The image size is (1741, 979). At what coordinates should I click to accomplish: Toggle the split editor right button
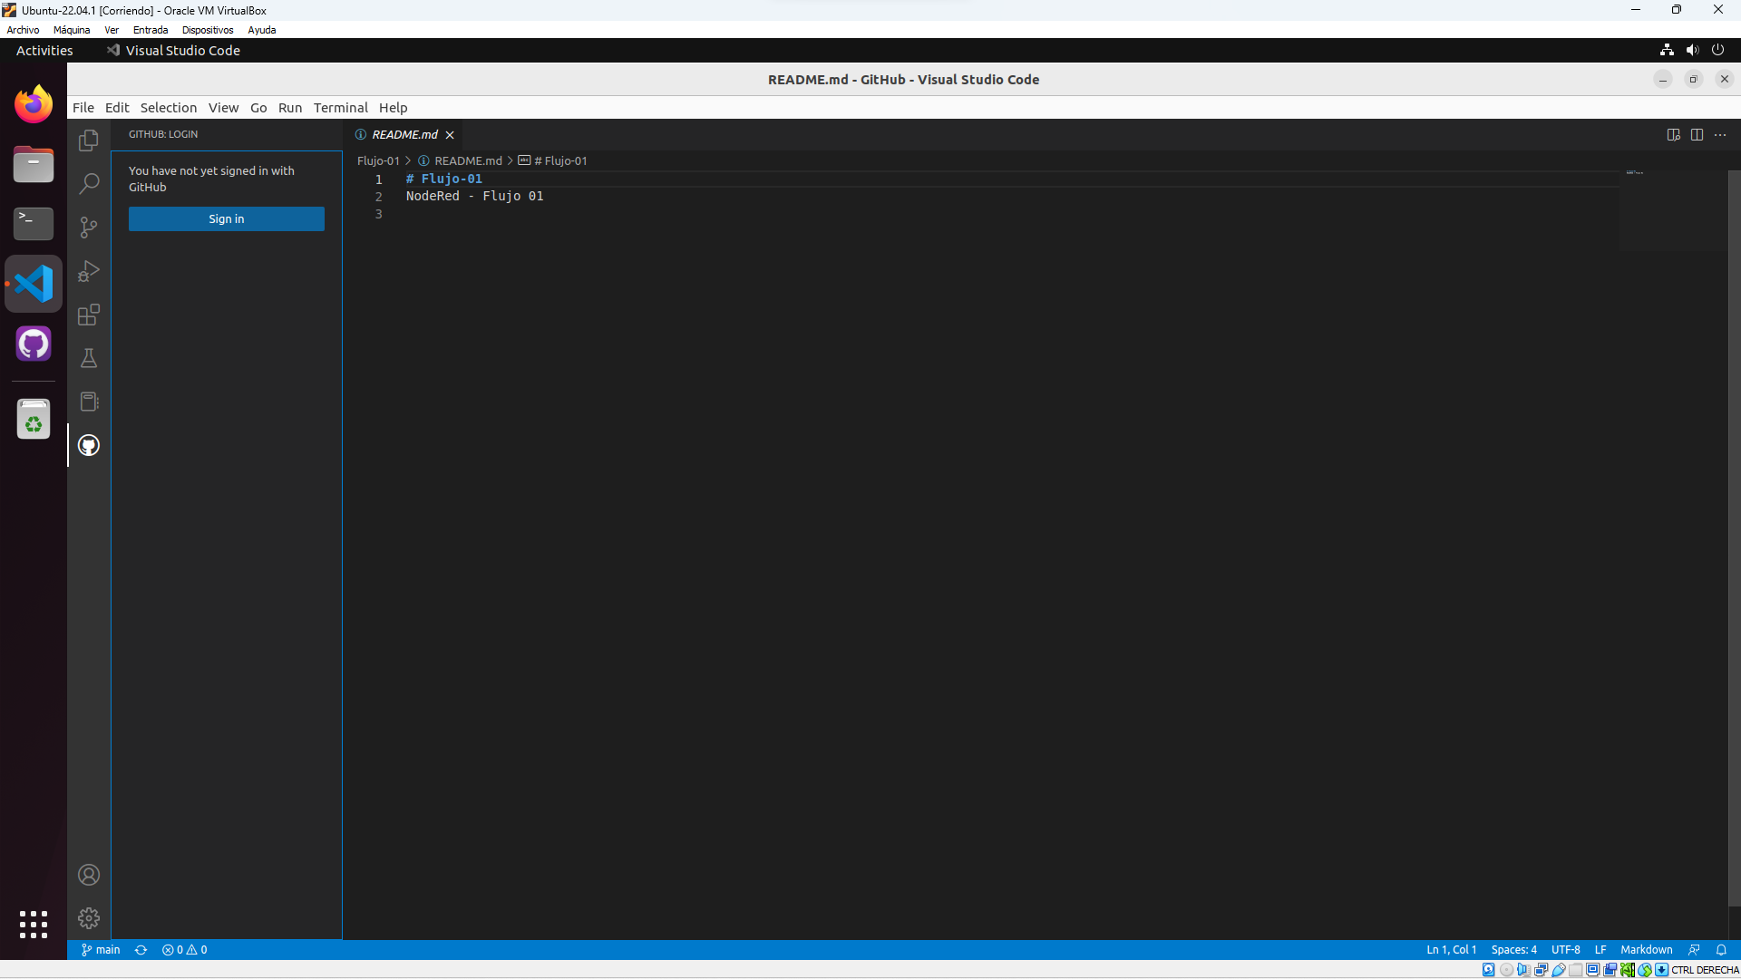[x=1697, y=134]
